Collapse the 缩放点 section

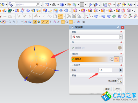click(x=121, y=54)
